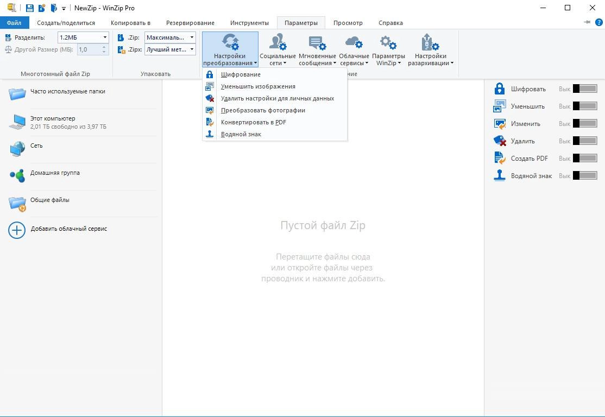This screenshot has height=417, width=605.
Task: Choose Удалить настройки для личных данных
Action: 275,98
